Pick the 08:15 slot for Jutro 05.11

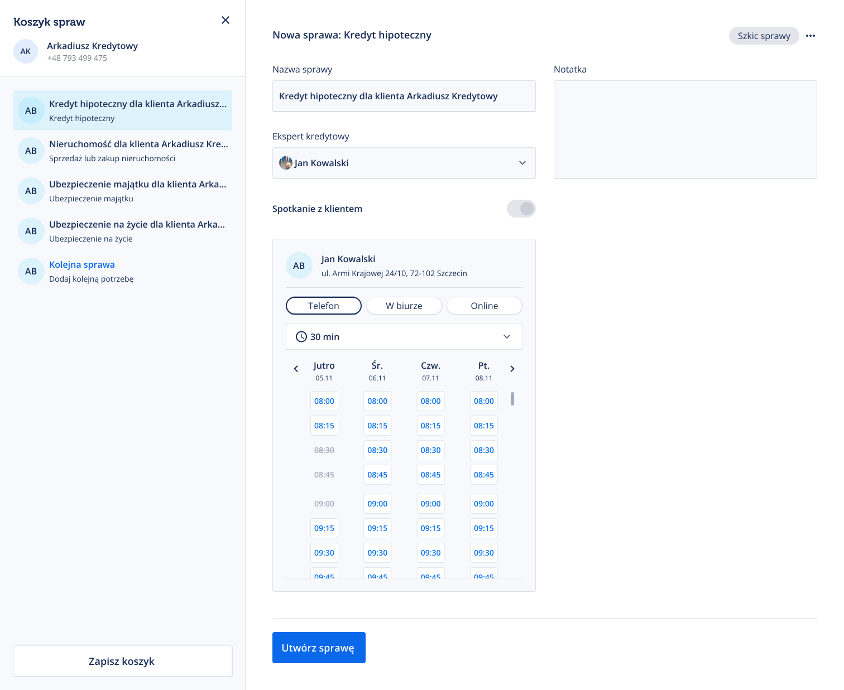(x=324, y=426)
